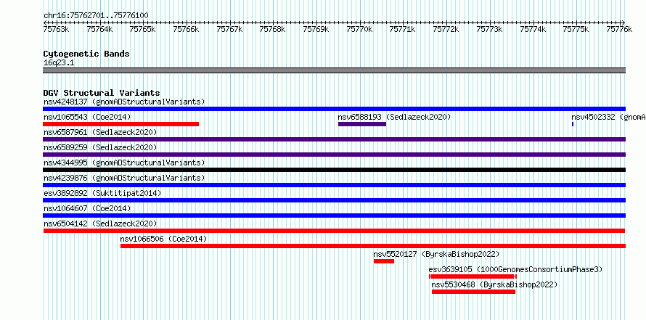
Task: Click the red nsv5530468 variant bar
Action: (x=473, y=292)
